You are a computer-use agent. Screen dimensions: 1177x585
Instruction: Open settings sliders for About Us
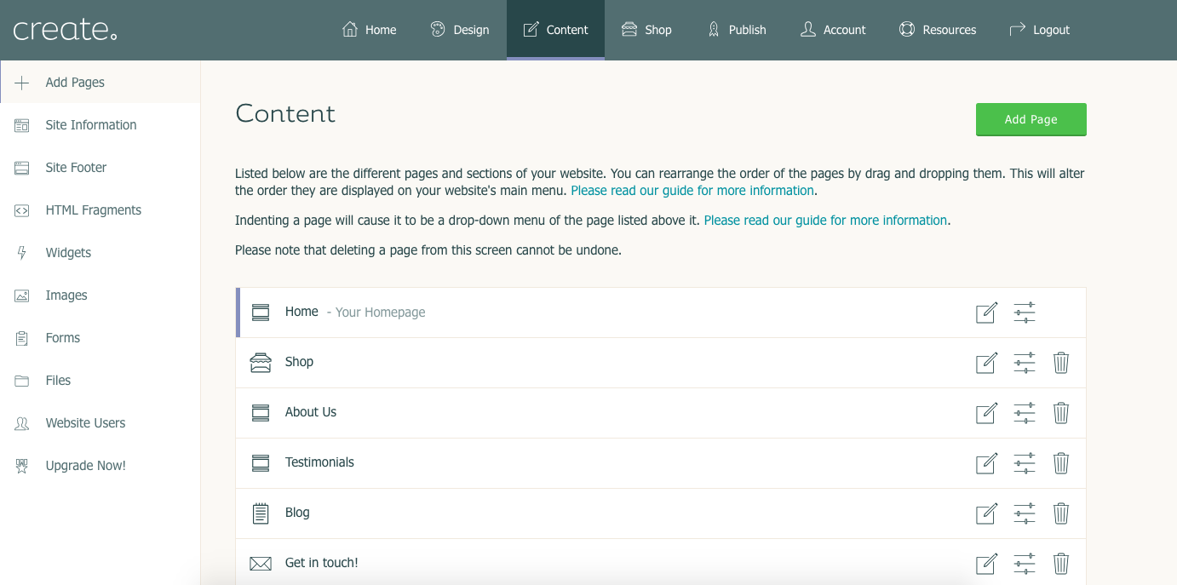1025,413
